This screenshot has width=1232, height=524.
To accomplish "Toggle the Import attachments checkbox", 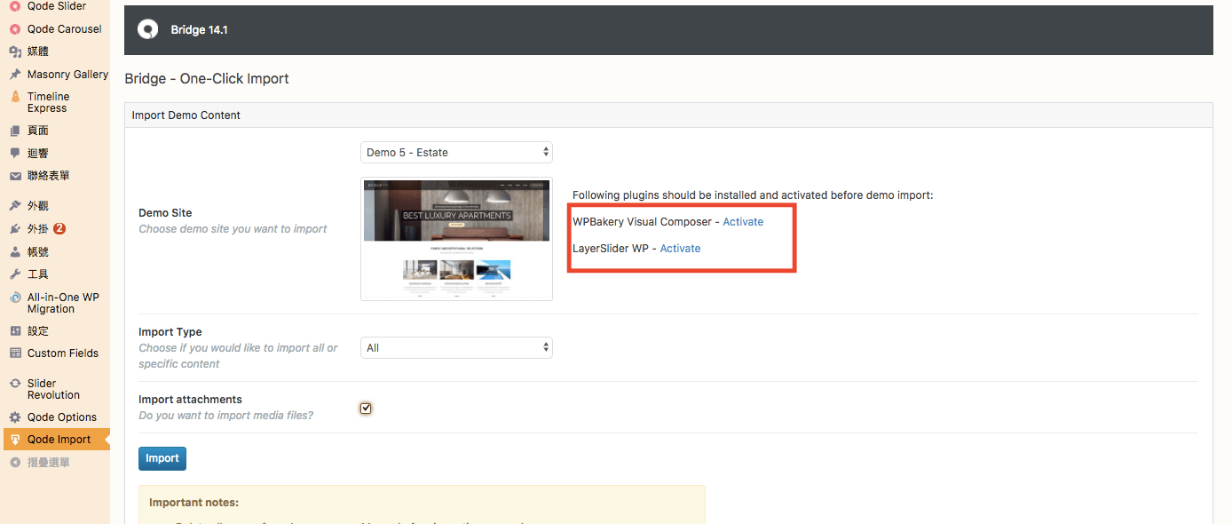I will click(366, 409).
